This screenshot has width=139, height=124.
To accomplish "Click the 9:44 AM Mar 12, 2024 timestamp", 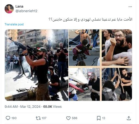I will [22, 107].
